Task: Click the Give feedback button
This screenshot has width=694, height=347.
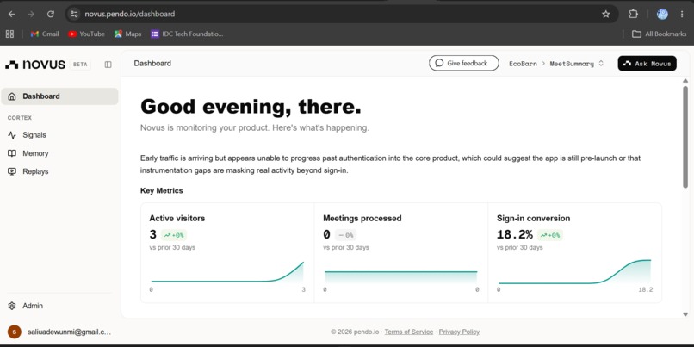Action: pyautogui.click(x=463, y=64)
